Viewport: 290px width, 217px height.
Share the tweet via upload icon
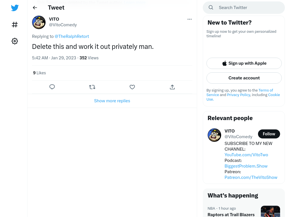click(x=172, y=87)
